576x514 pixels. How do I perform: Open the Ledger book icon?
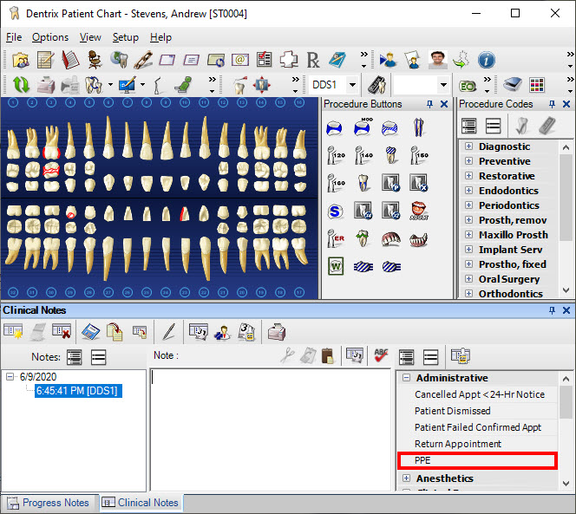(x=69, y=60)
